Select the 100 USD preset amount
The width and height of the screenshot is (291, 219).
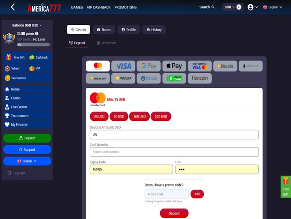(140, 116)
